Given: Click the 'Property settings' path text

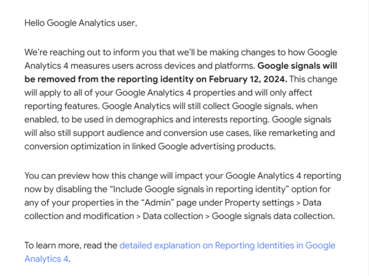Looking at the screenshot, I should coord(259,202).
